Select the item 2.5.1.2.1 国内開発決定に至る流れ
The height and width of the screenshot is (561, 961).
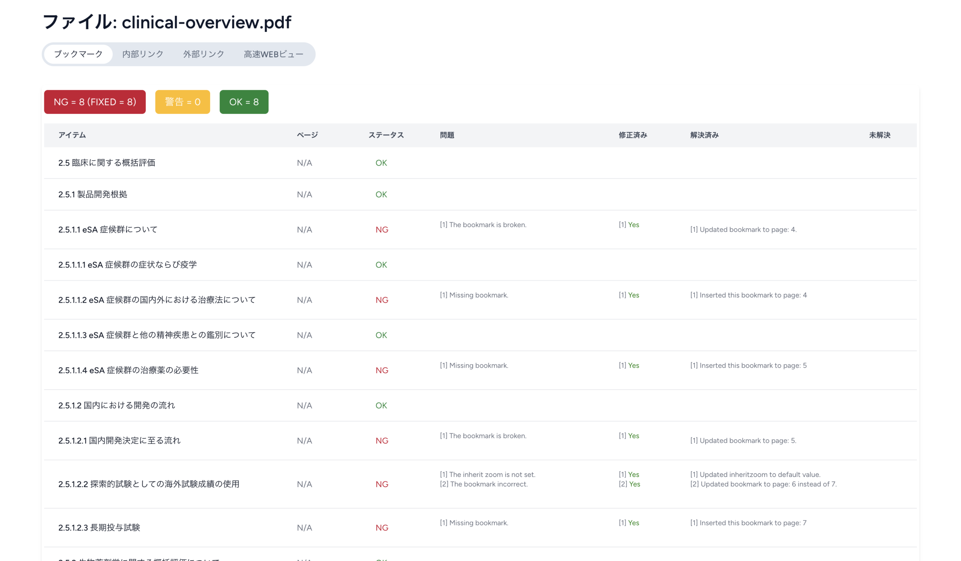(119, 440)
